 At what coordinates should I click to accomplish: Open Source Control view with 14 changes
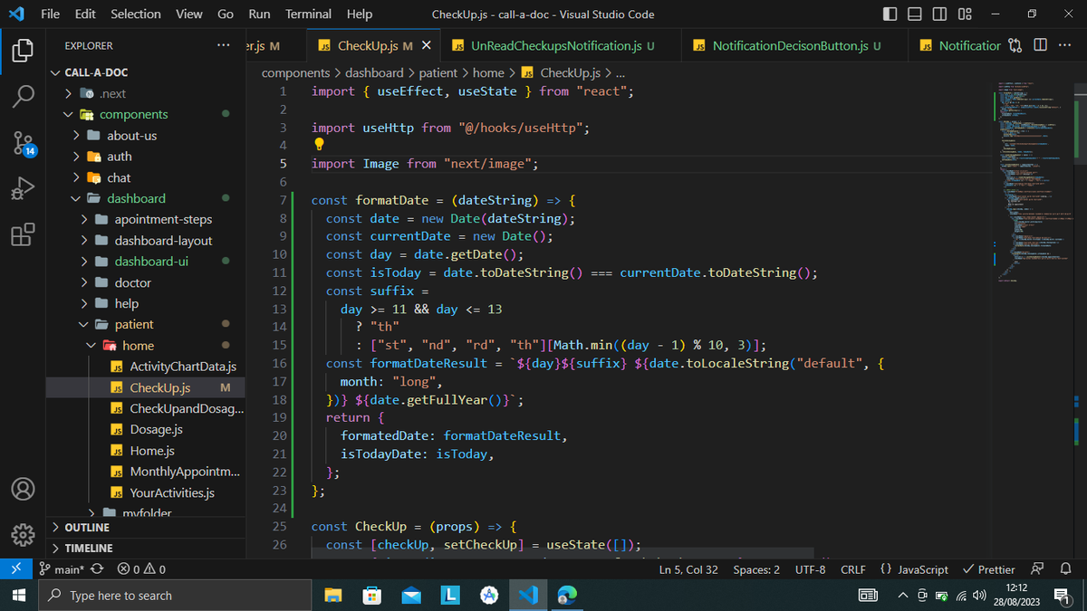coord(23,143)
